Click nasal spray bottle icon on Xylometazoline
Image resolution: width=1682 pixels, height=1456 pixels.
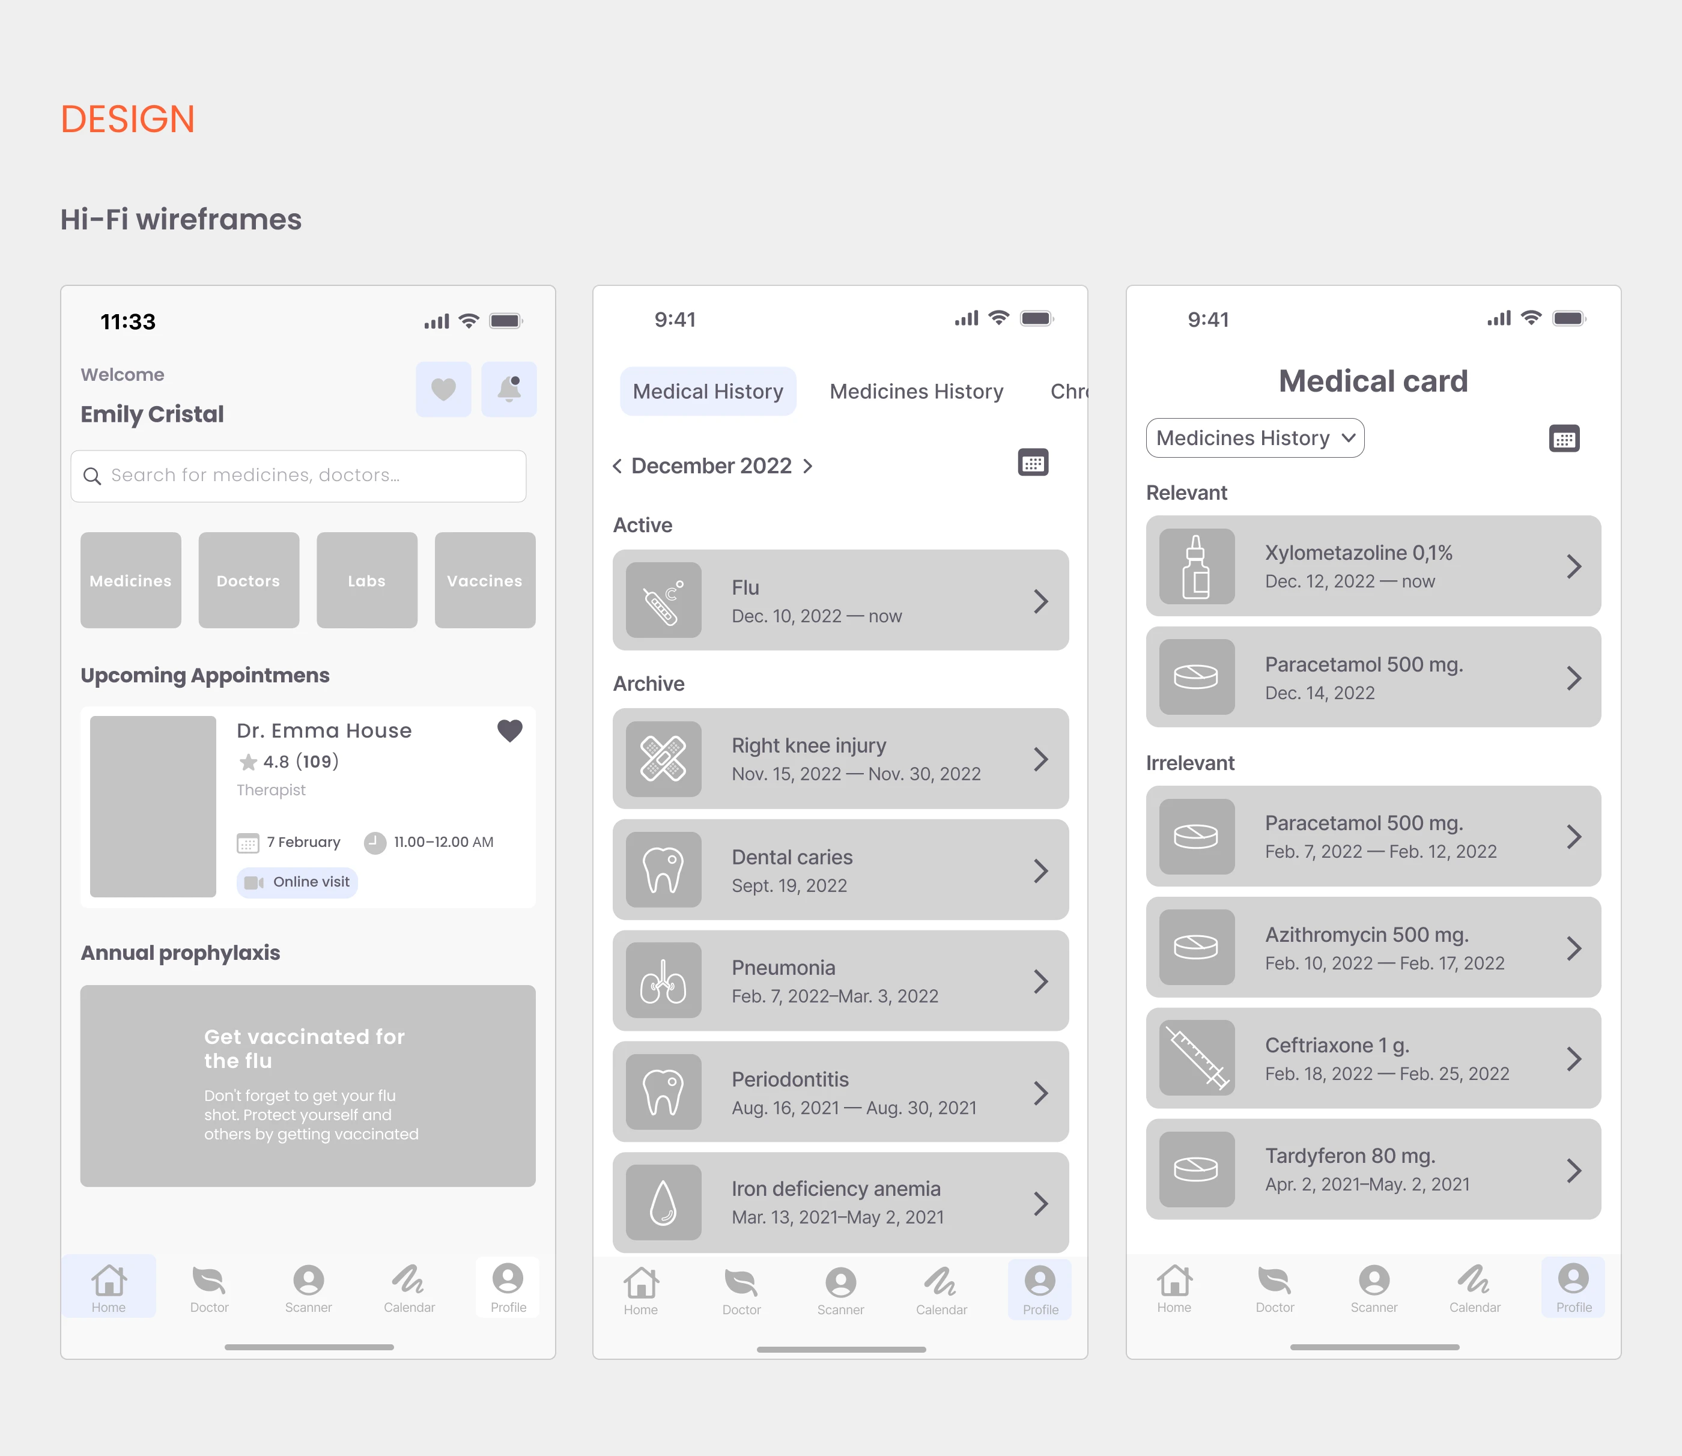click(x=1196, y=565)
